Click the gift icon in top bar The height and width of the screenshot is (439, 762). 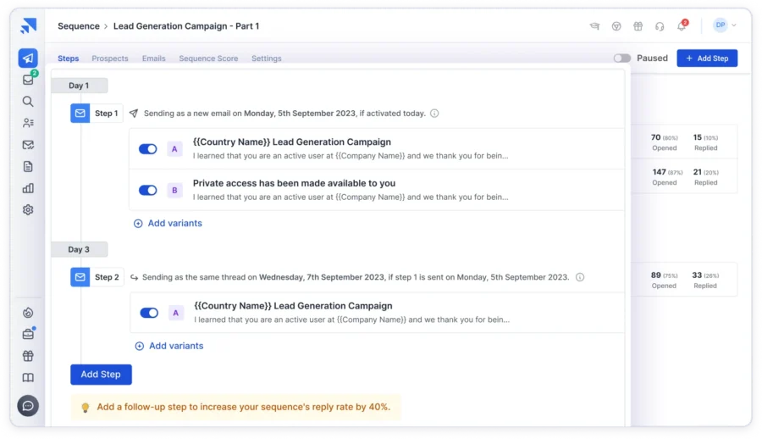pos(638,26)
